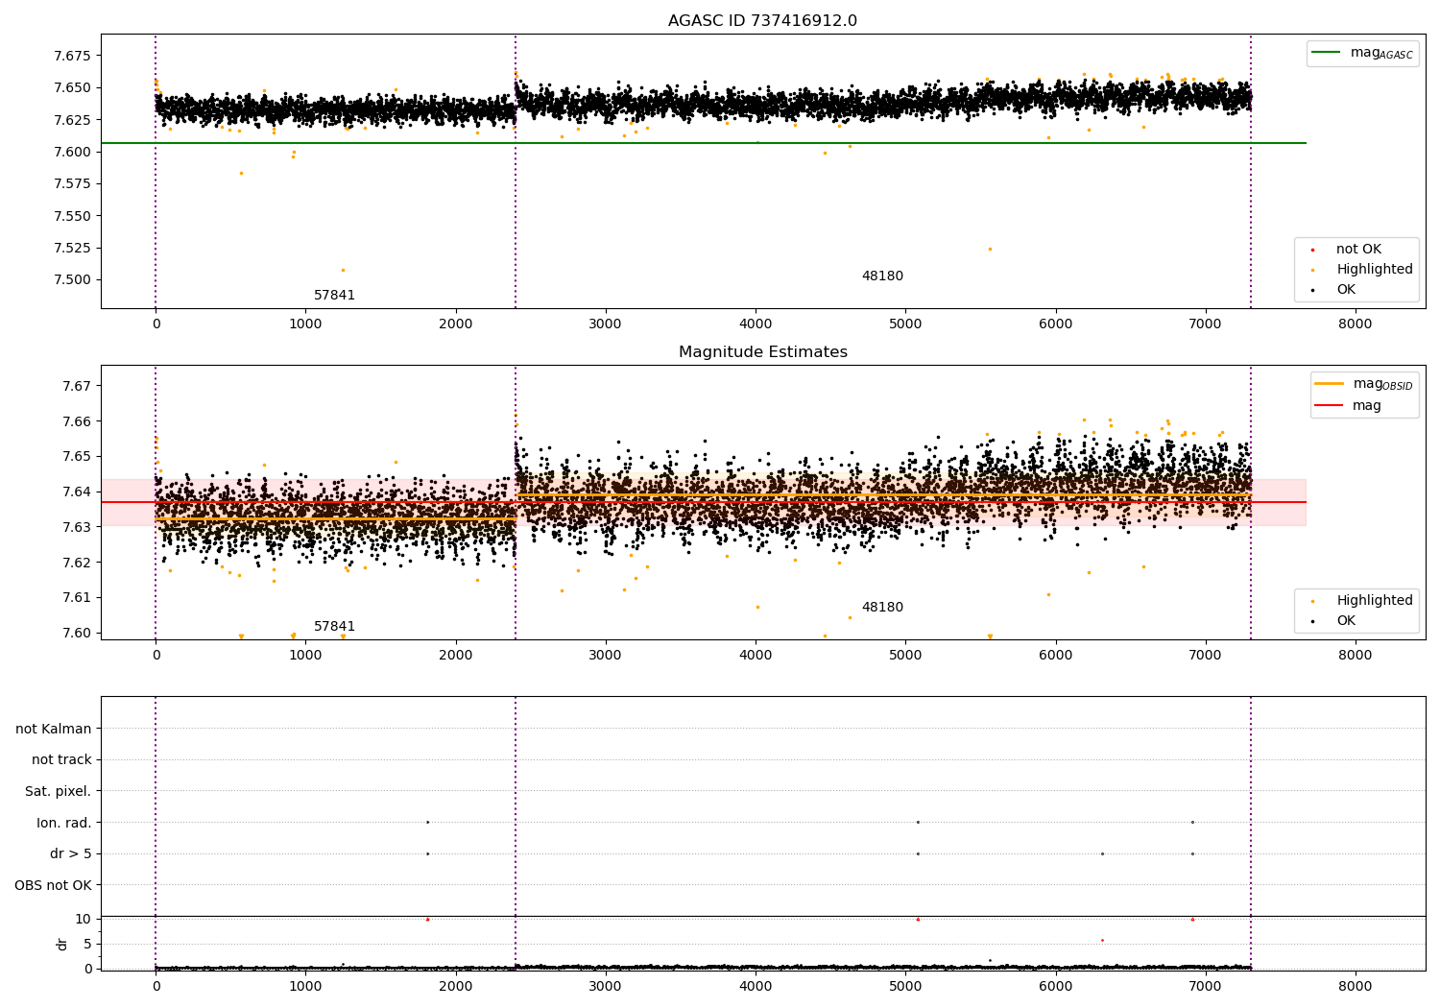The image size is (1440, 1008).
Task: Click the 'Magnitude Estimates' subplot title
Action: tap(763, 352)
